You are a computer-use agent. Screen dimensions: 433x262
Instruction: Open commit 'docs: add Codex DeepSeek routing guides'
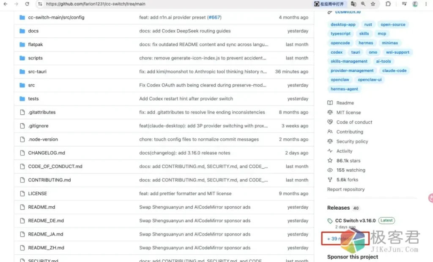pos(185,31)
